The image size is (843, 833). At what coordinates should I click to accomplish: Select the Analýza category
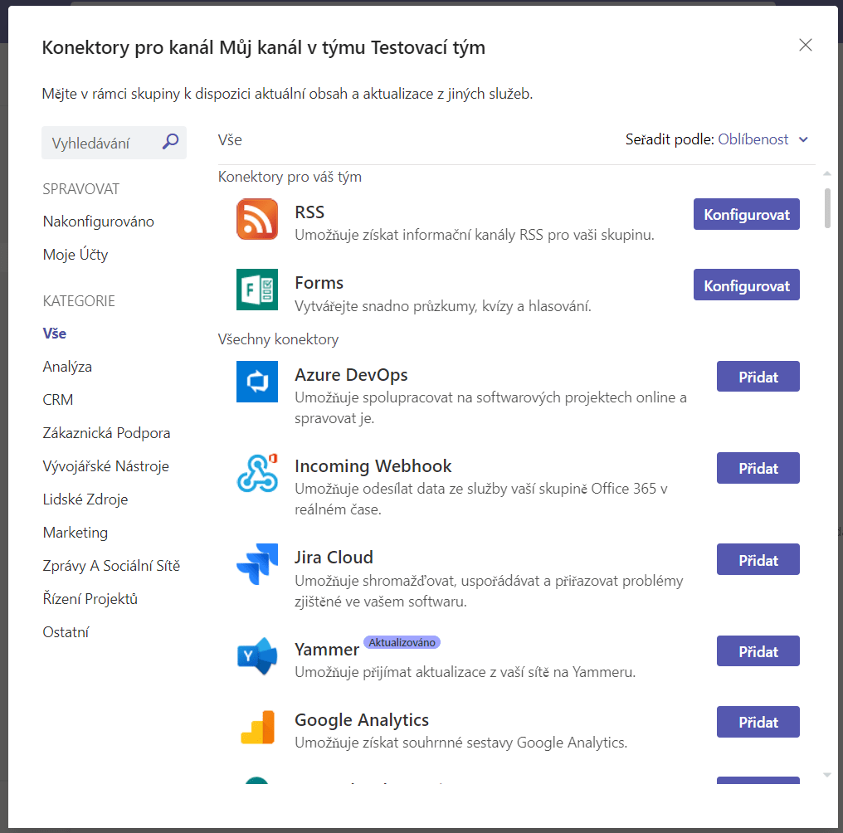(x=67, y=367)
